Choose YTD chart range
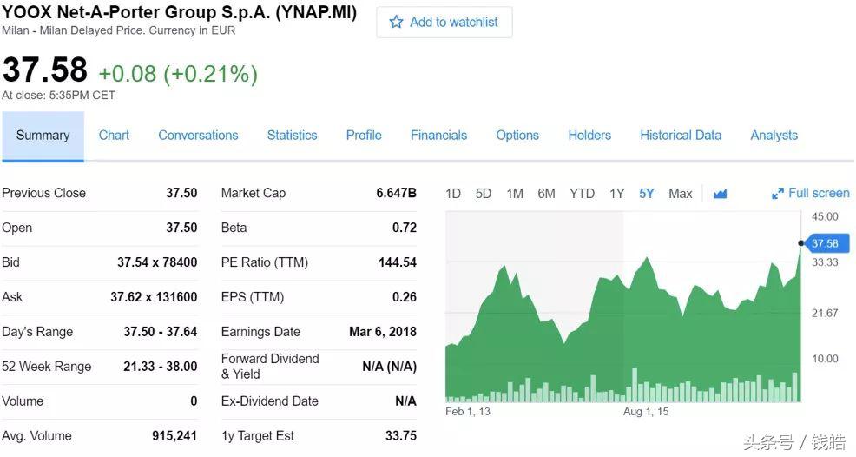This screenshot has height=457, width=856. tap(582, 194)
